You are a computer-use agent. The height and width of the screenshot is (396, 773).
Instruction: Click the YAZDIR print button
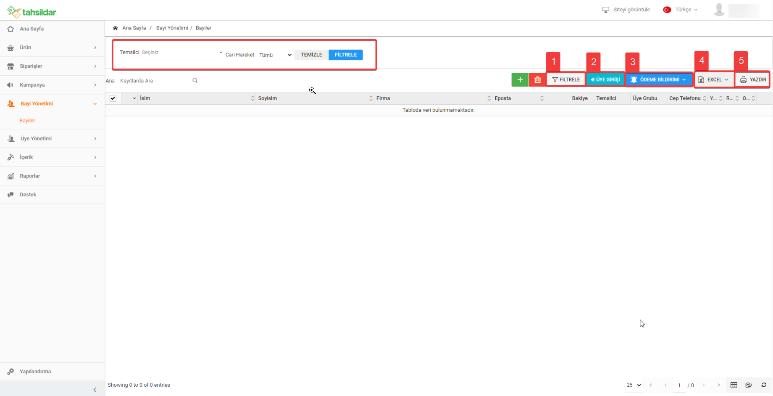pos(753,79)
